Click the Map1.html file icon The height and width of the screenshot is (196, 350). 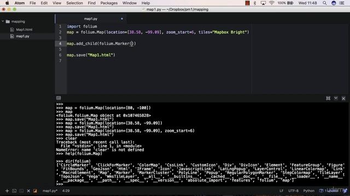click(x=12, y=29)
